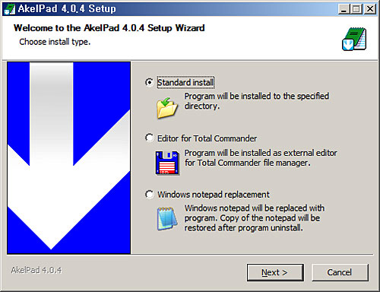Image resolution: width=380 pixels, height=292 pixels.
Task: Click the folder with green arrow icon
Action: point(167,108)
